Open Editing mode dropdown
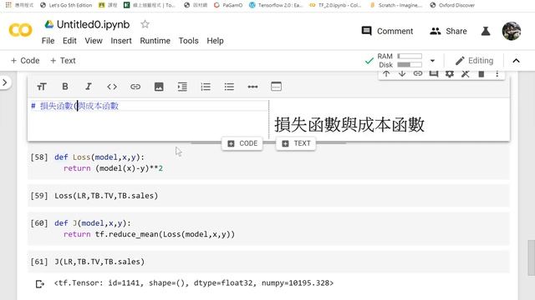This screenshot has width=535, height=300. pyautogui.click(x=474, y=61)
